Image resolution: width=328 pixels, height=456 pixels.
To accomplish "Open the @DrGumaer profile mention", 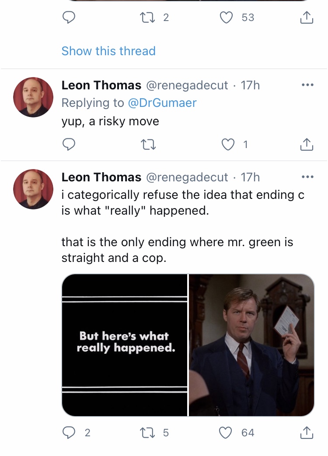I will (x=162, y=103).
